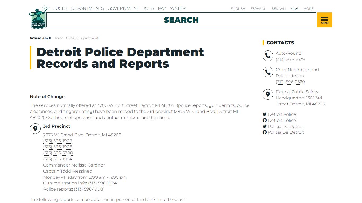The width and height of the screenshot is (362, 203).
Task: Open BUSES in top navigation
Action: pyautogui.click(x=60, y=8)
